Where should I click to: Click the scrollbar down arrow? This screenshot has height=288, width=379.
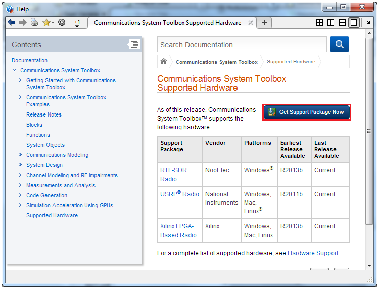(369, 266)
